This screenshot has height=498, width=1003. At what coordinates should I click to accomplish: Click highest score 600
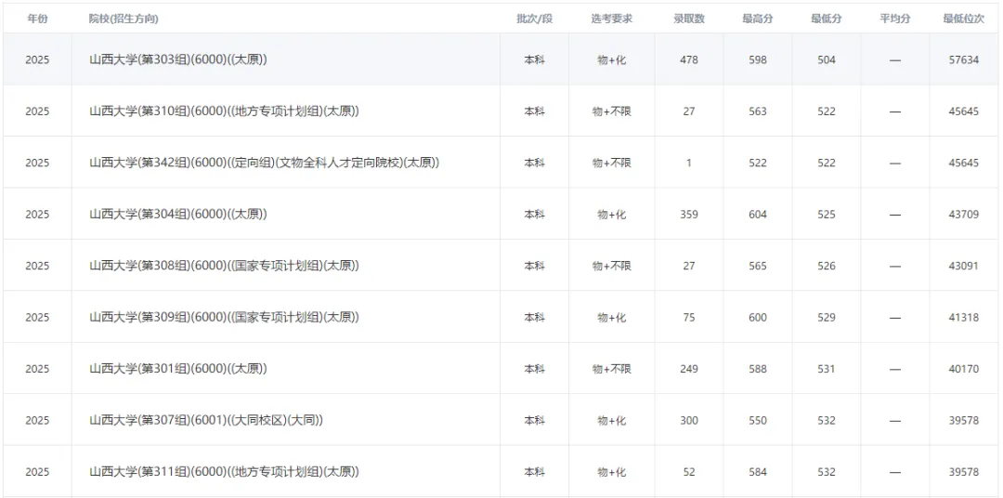coord(758,318)
